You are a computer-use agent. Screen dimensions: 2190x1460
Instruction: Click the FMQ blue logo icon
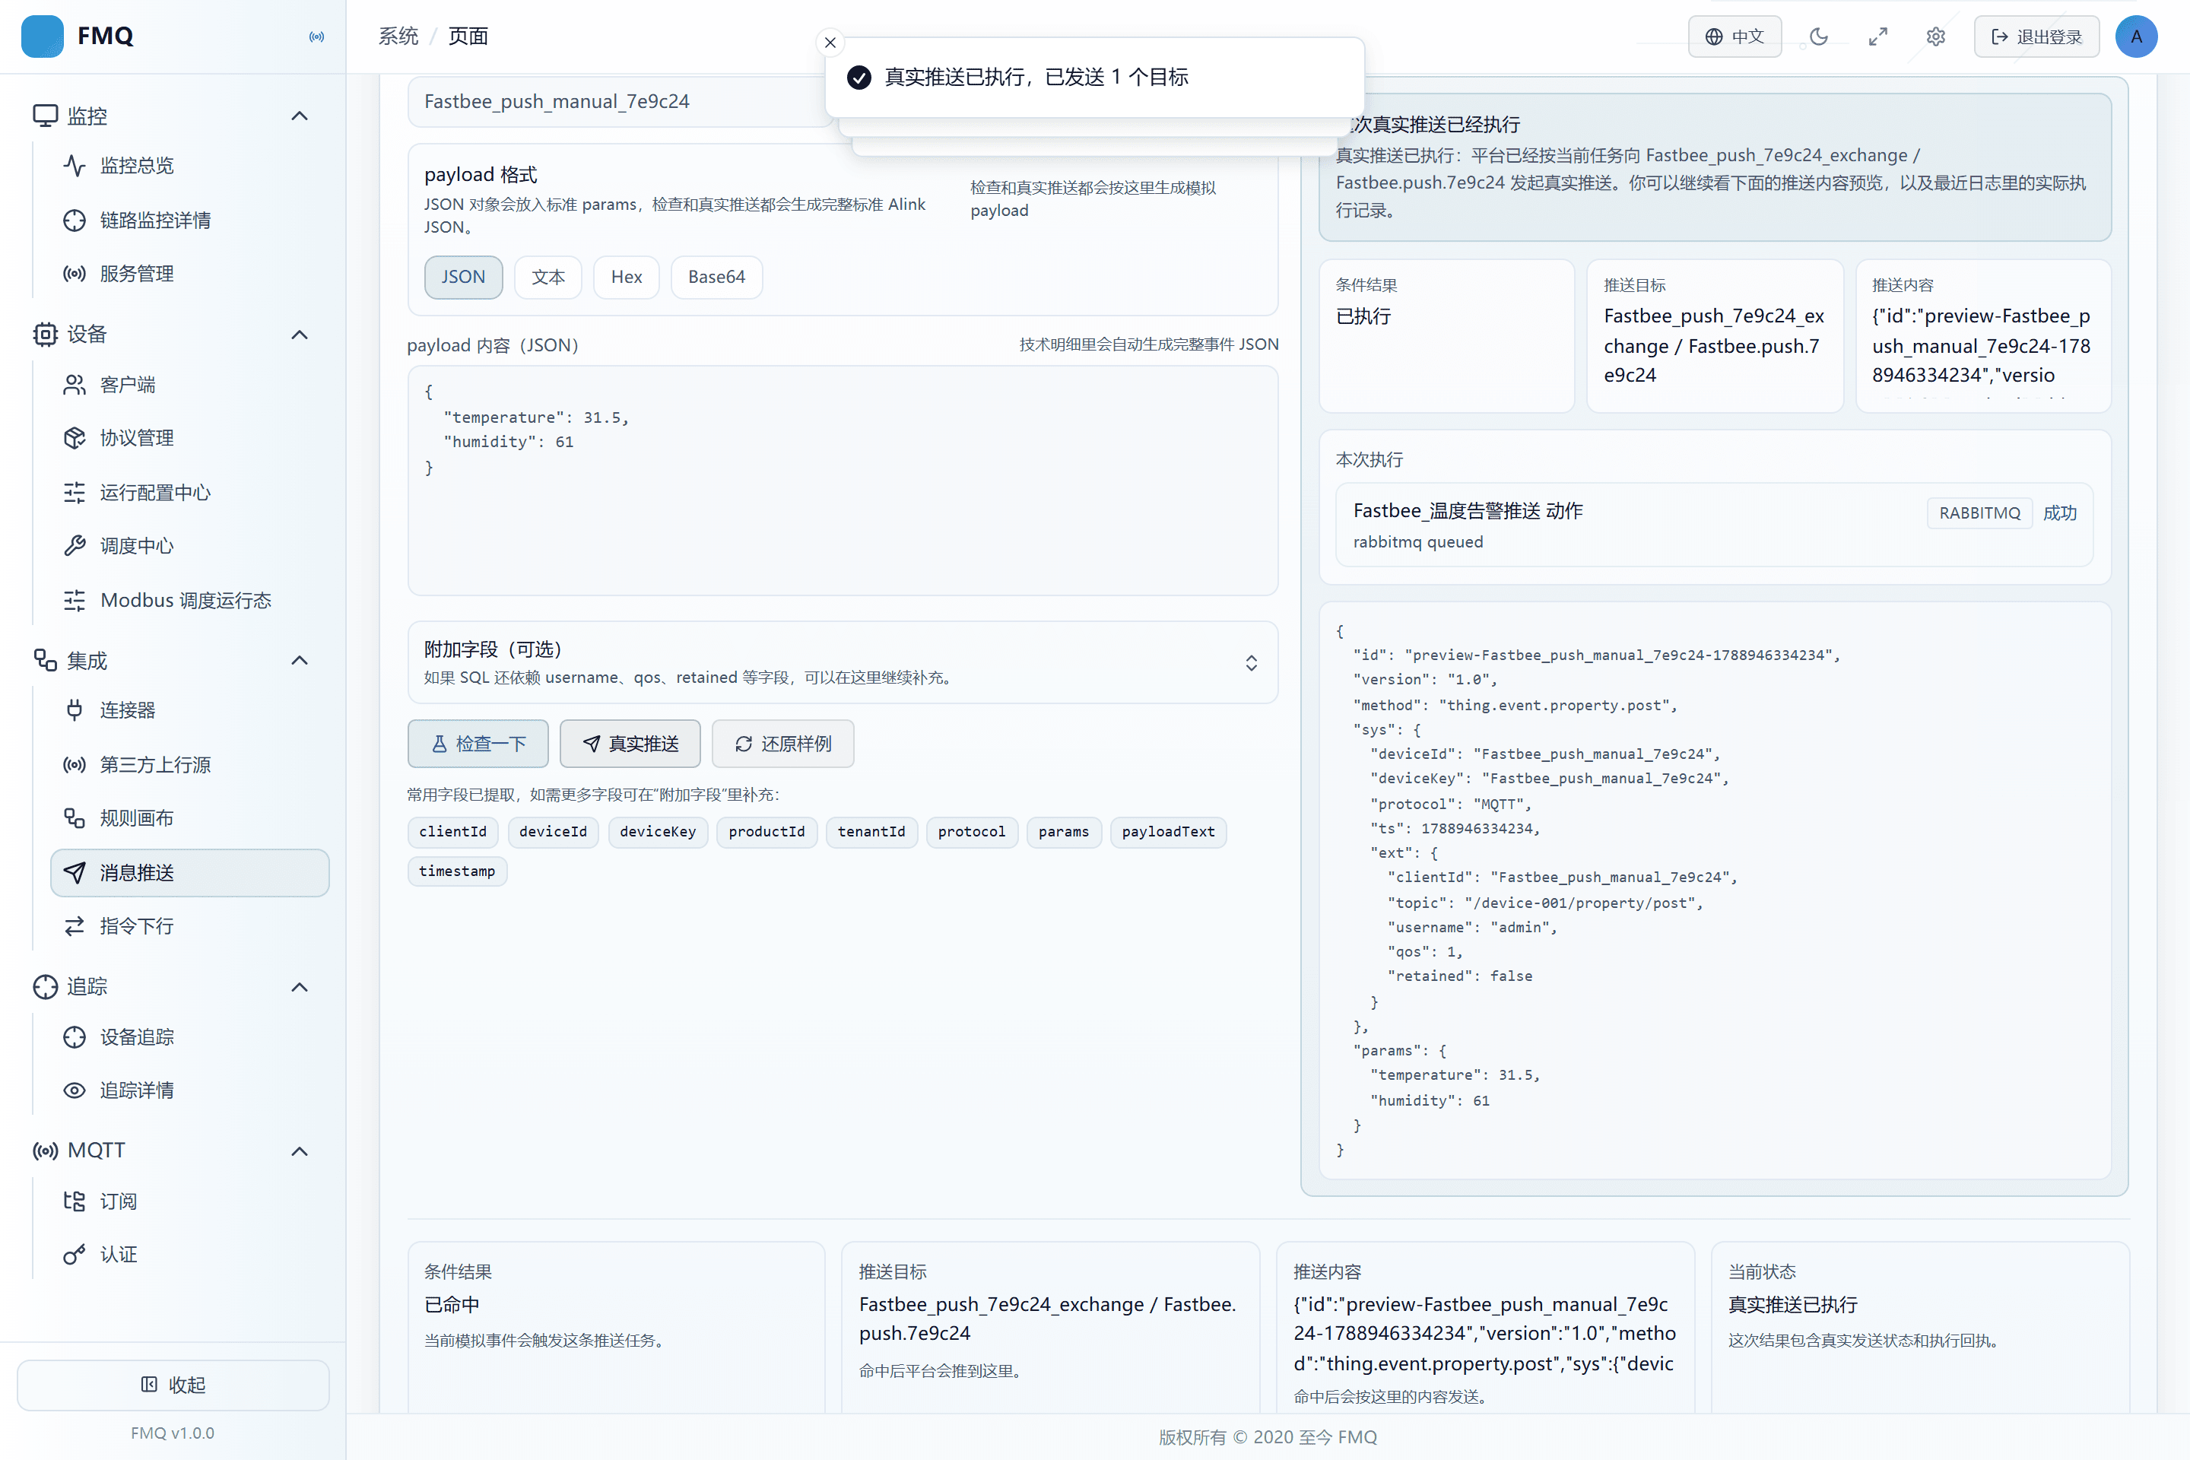(42, 36)
